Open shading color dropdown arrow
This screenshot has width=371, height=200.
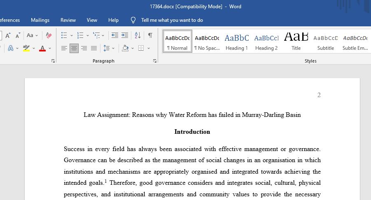133,48
